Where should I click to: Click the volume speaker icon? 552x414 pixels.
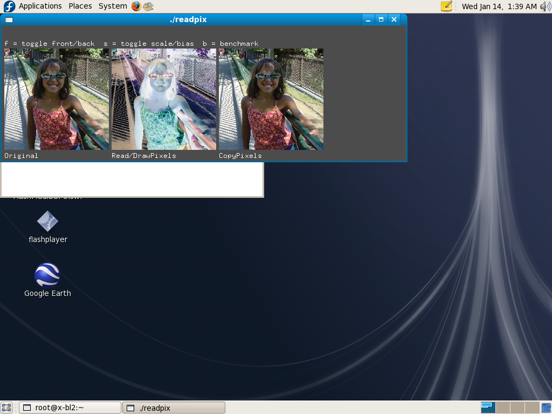[545, 6]
